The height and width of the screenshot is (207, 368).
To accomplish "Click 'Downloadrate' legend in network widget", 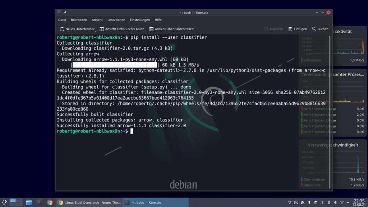I will coord(314,180).
